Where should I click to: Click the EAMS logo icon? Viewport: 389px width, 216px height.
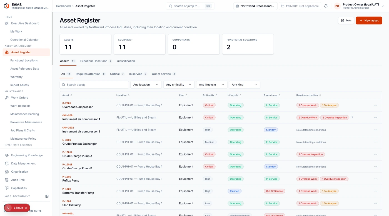point(6,6)
